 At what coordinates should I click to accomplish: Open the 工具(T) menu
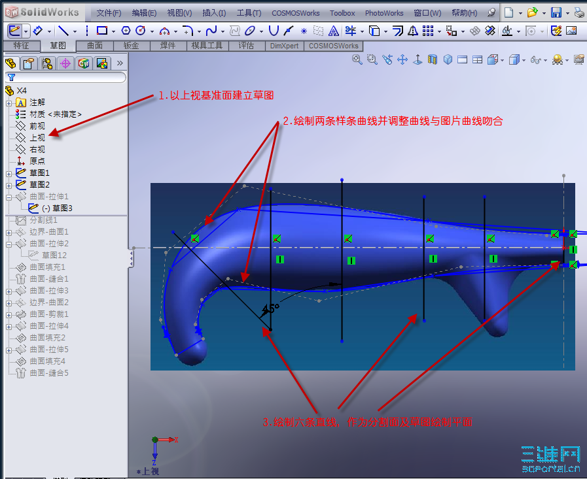click(x=249, y=13)
